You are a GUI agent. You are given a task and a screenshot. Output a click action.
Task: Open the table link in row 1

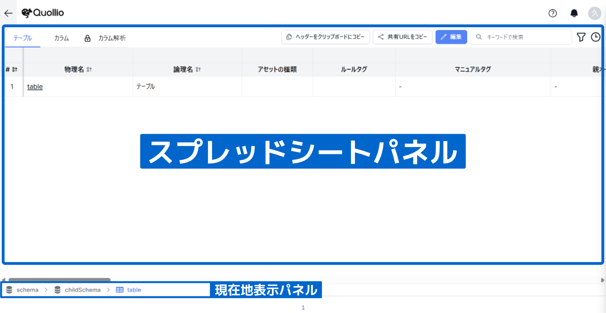pyautogui.click(x=35, y=87)
